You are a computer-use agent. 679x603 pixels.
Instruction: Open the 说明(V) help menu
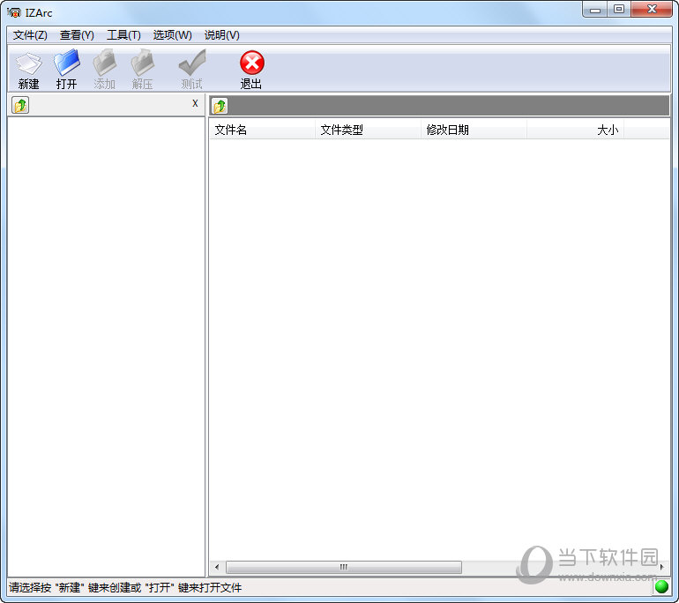point(221,35)
